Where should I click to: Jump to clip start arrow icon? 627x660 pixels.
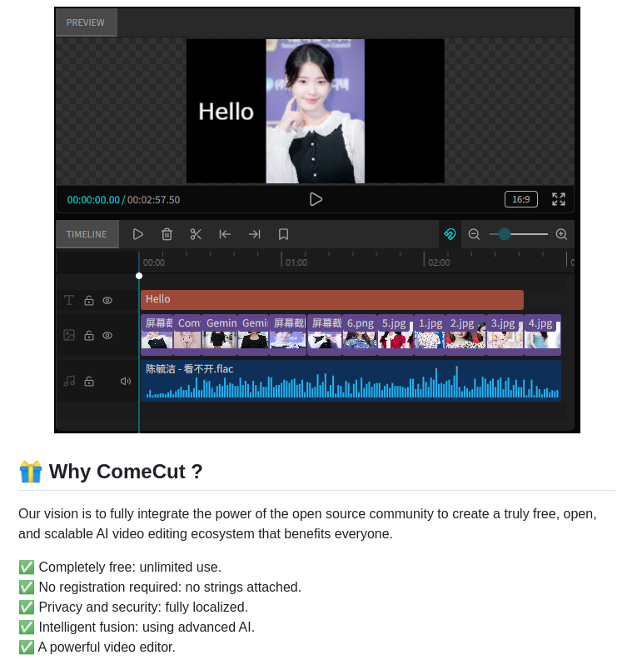[225, 234]
